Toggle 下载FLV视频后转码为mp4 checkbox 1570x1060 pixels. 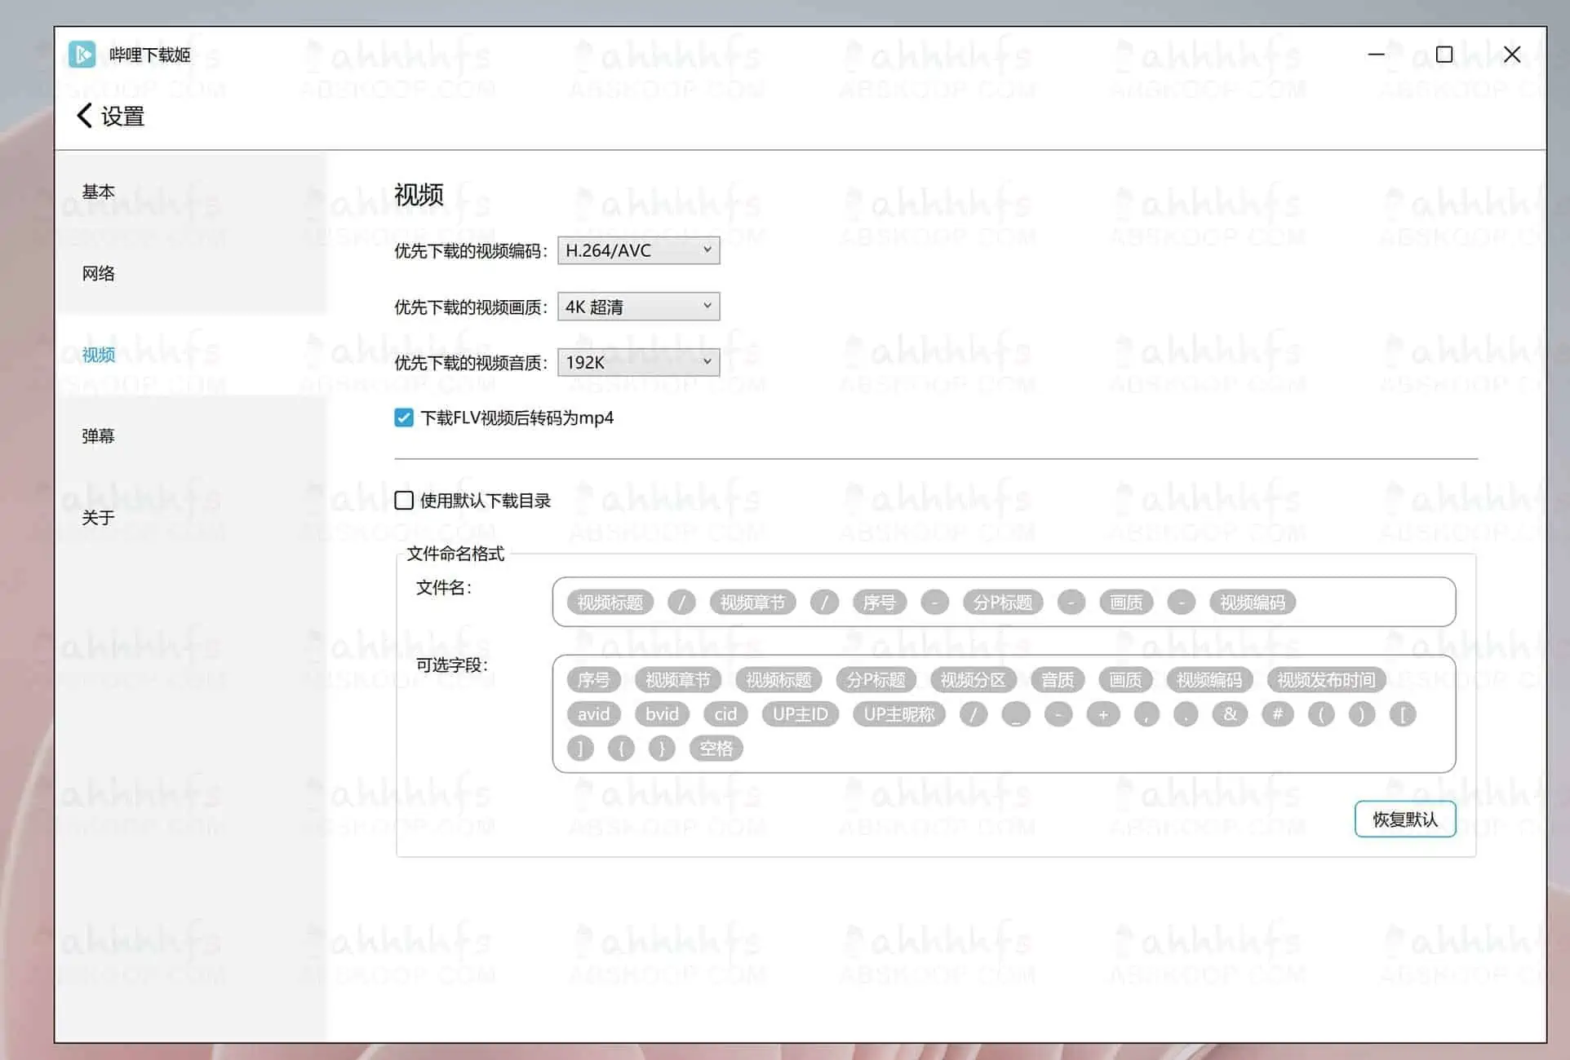click(404, 417)
